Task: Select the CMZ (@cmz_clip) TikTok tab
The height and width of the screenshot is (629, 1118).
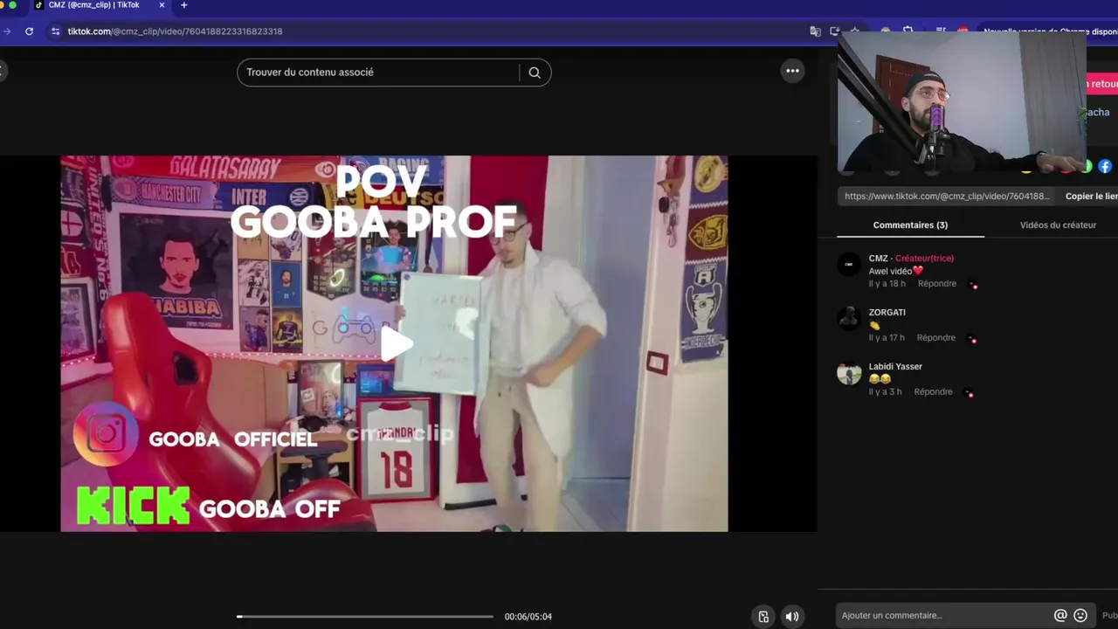Action: pos(93,5)
